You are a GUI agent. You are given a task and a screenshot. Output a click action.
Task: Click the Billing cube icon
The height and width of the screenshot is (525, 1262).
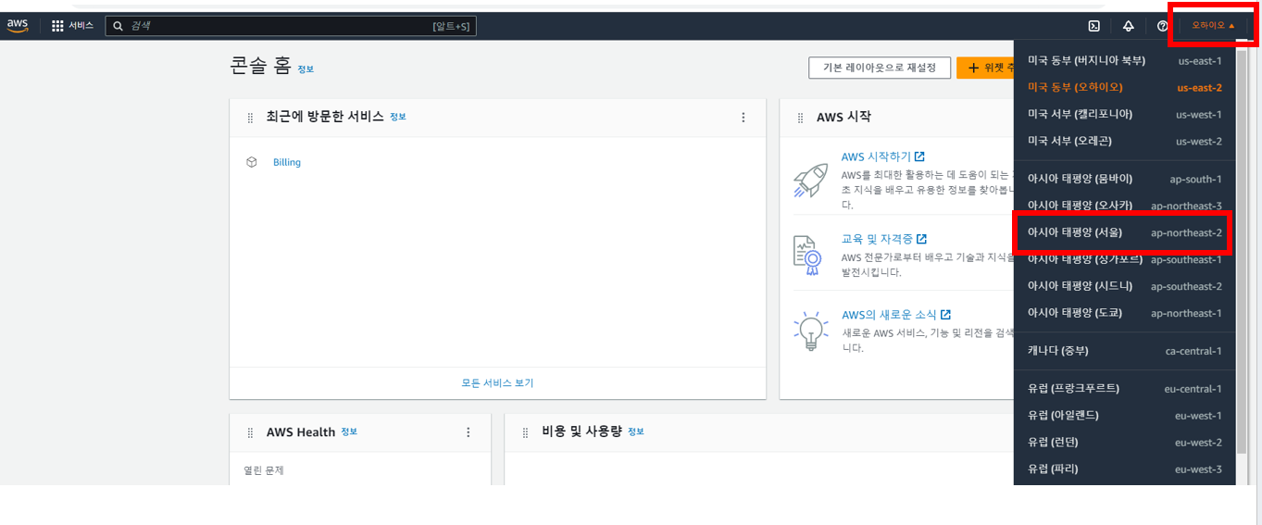252,162
